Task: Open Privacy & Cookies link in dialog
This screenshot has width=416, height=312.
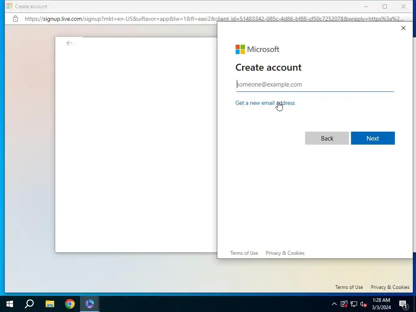Action: 285,253
